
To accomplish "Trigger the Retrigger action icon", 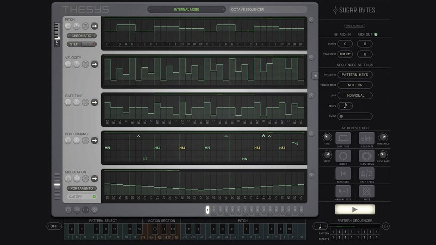I will coord(343,174).
